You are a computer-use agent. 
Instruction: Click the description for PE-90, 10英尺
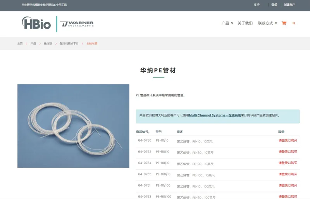[195, 164]
